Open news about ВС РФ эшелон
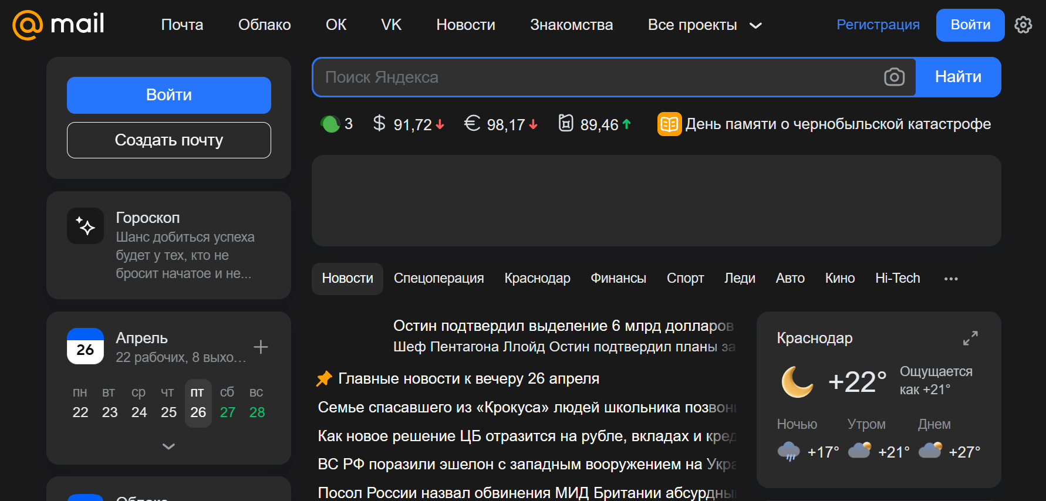1046x501 pixels. (527, 464)
